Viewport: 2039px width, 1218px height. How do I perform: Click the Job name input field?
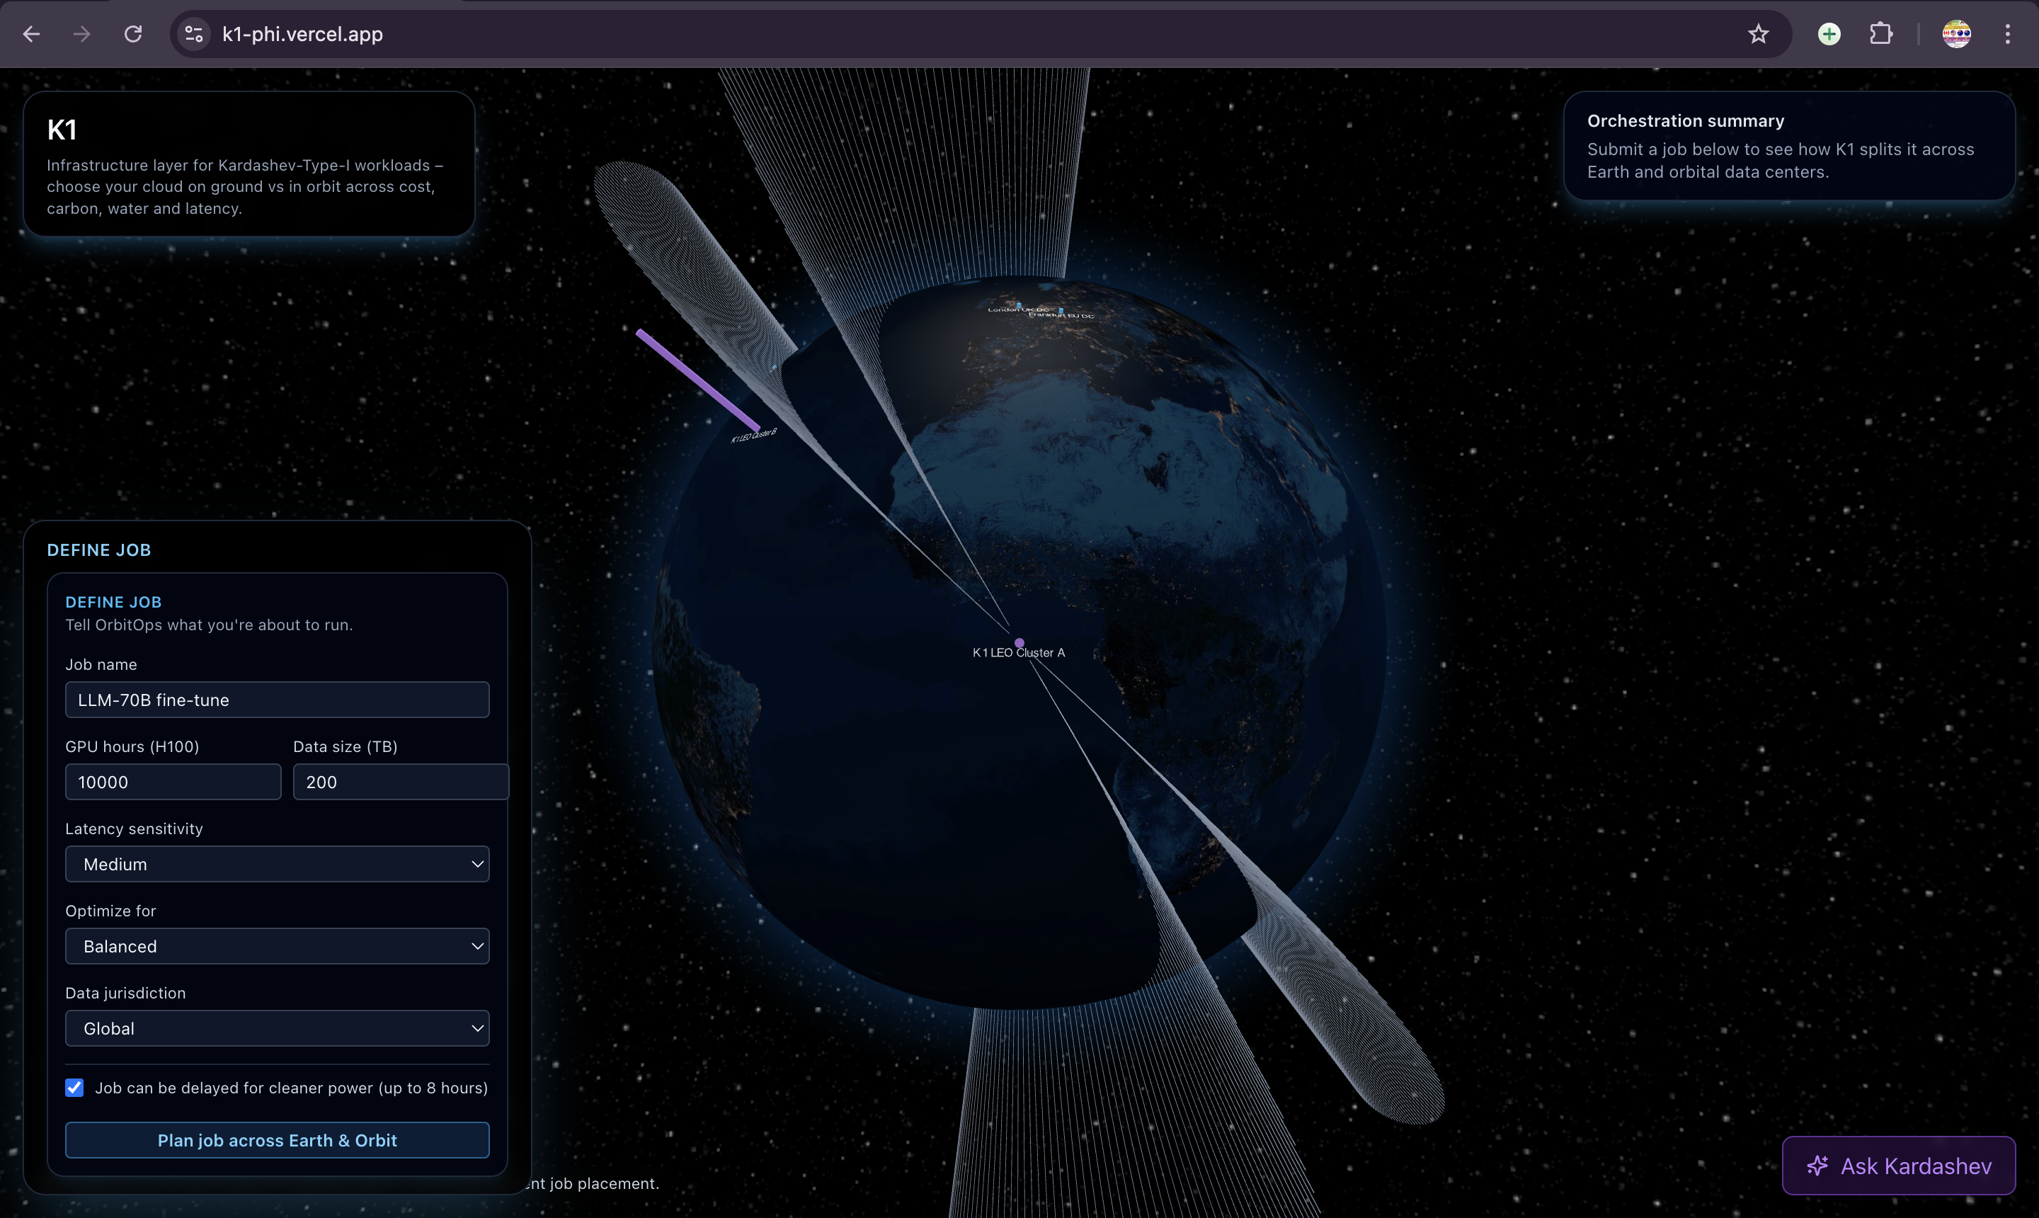[x=278, y=699]
